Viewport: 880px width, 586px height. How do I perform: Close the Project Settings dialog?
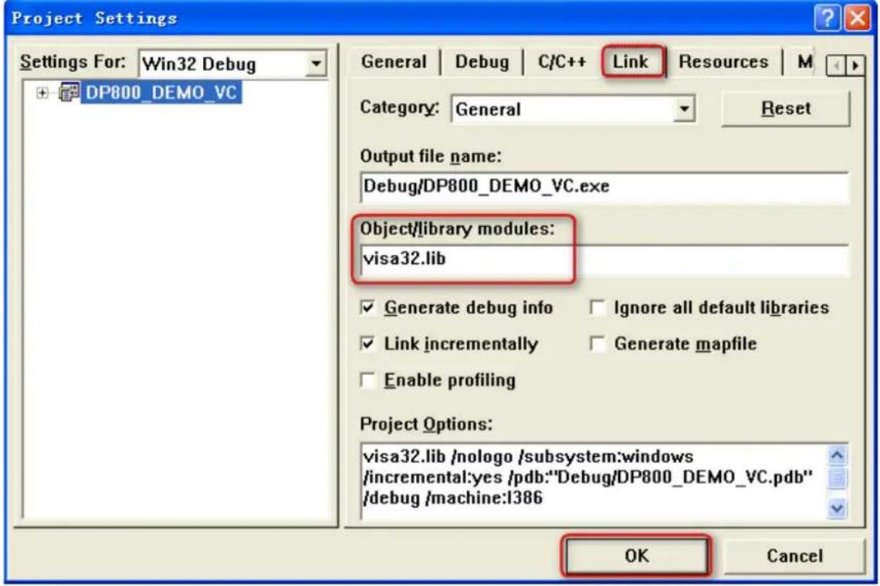coord(858,18)
